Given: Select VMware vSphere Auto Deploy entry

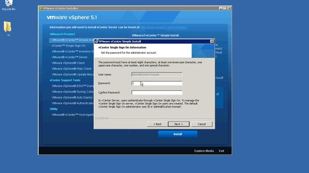Looking at the screenshot, I should (x=72, y=98).
